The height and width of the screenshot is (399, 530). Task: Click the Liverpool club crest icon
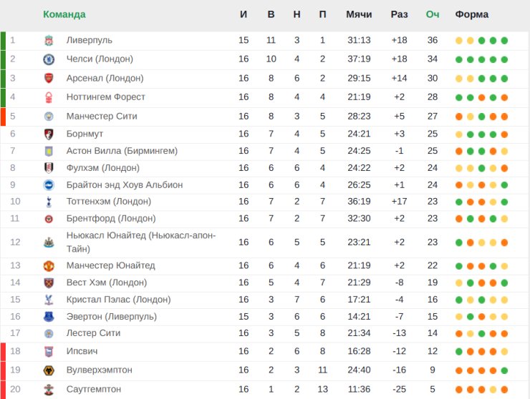coord(49,41)
